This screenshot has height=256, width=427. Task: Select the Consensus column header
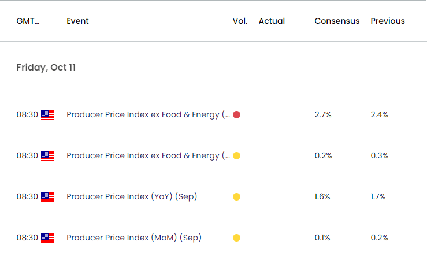337,21
